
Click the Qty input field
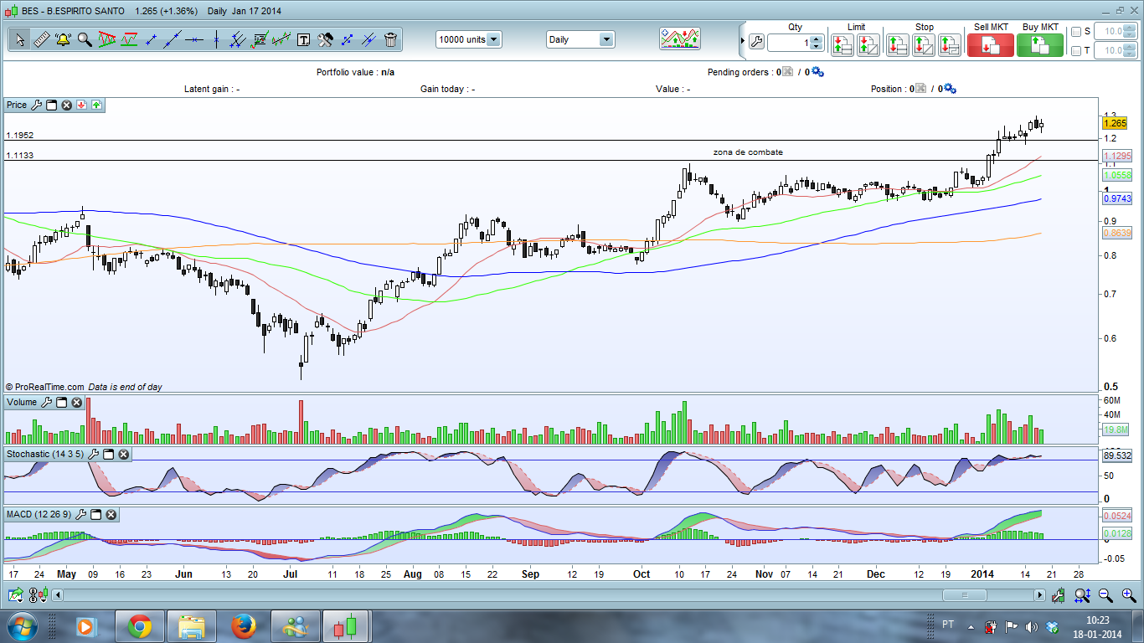click(788, 43)
